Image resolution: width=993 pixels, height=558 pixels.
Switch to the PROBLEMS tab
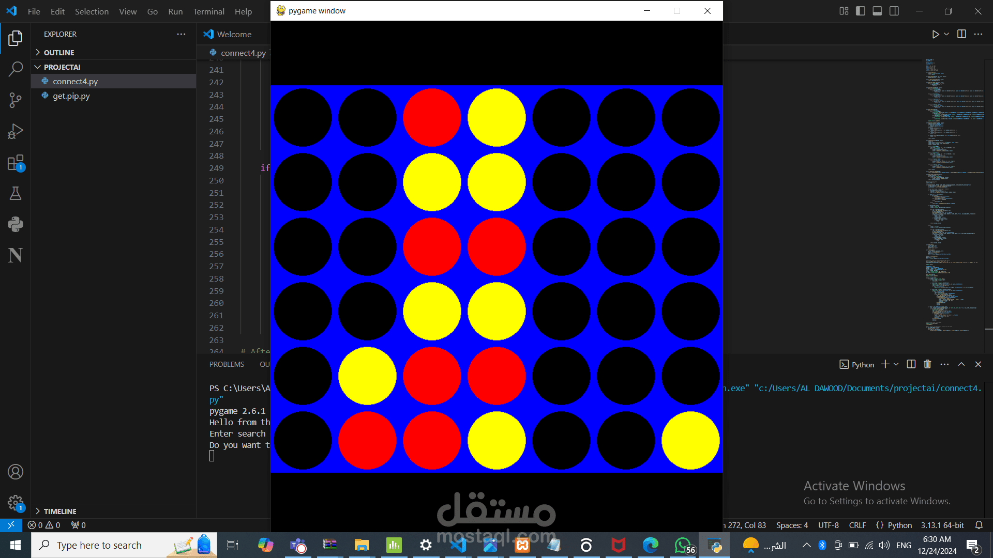click(x=227, y=364)
